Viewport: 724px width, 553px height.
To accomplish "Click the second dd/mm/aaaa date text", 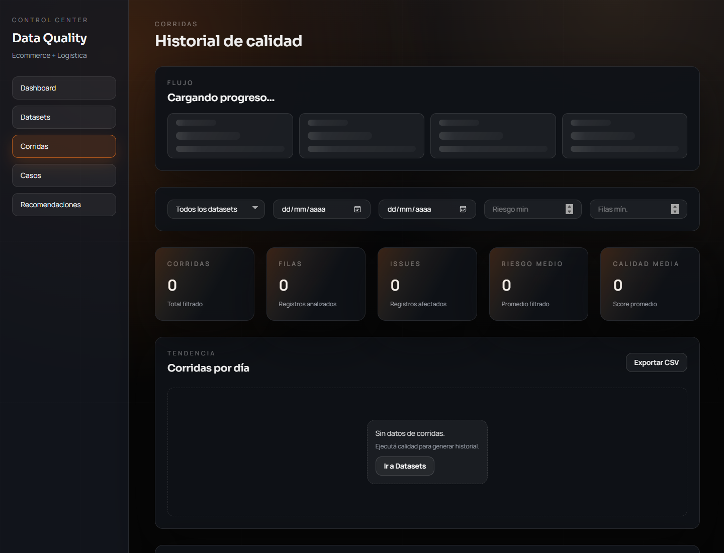I will pyautogui.click(x=409, y=209).
